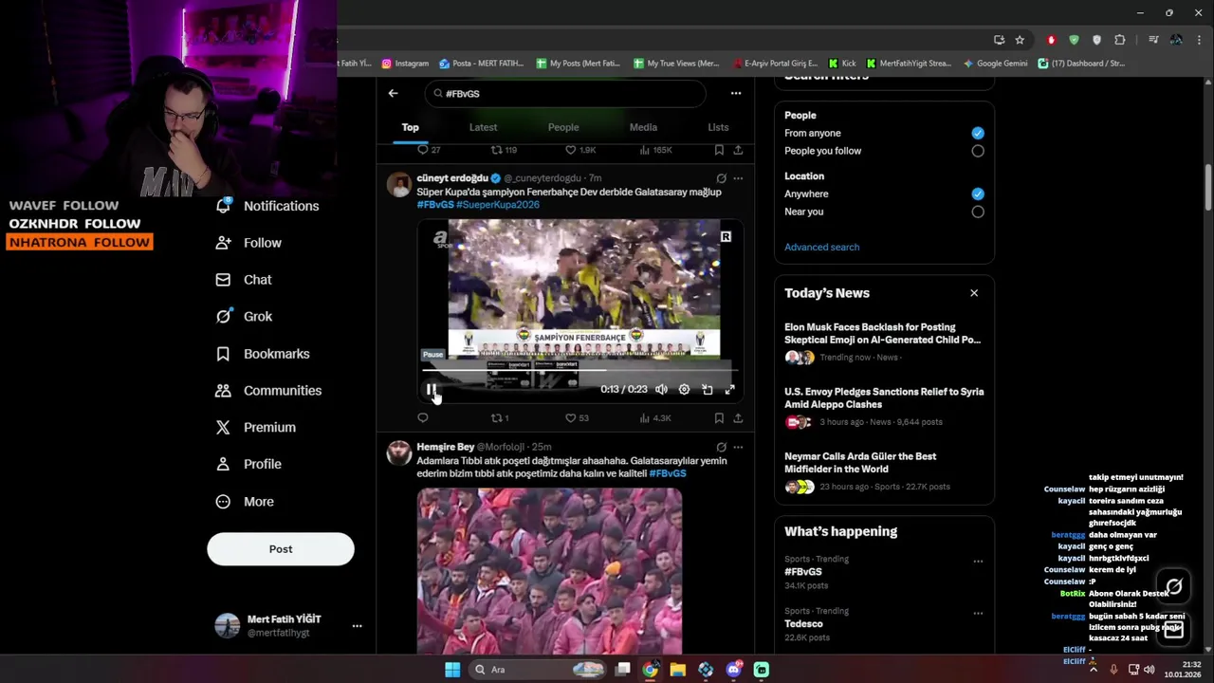Focus the #FBvGS search field

click(565, 94)
